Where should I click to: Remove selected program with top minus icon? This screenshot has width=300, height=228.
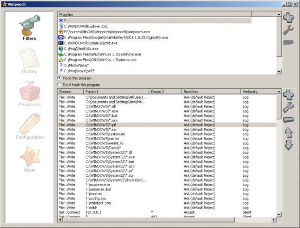[x=288, y=43]
